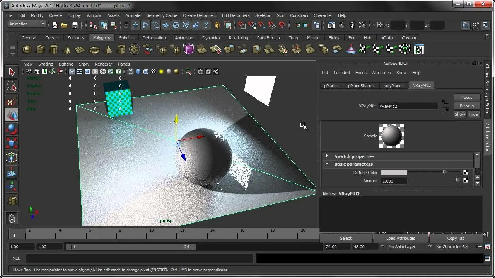Screen dimensions: 495x278
Task: Click the Save Scene floppy icon
Action: click(x=75, y=25)
